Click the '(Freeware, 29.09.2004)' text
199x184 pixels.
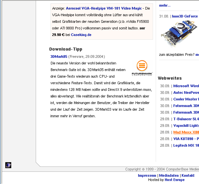pyautogui.click(x=87, y=56)
